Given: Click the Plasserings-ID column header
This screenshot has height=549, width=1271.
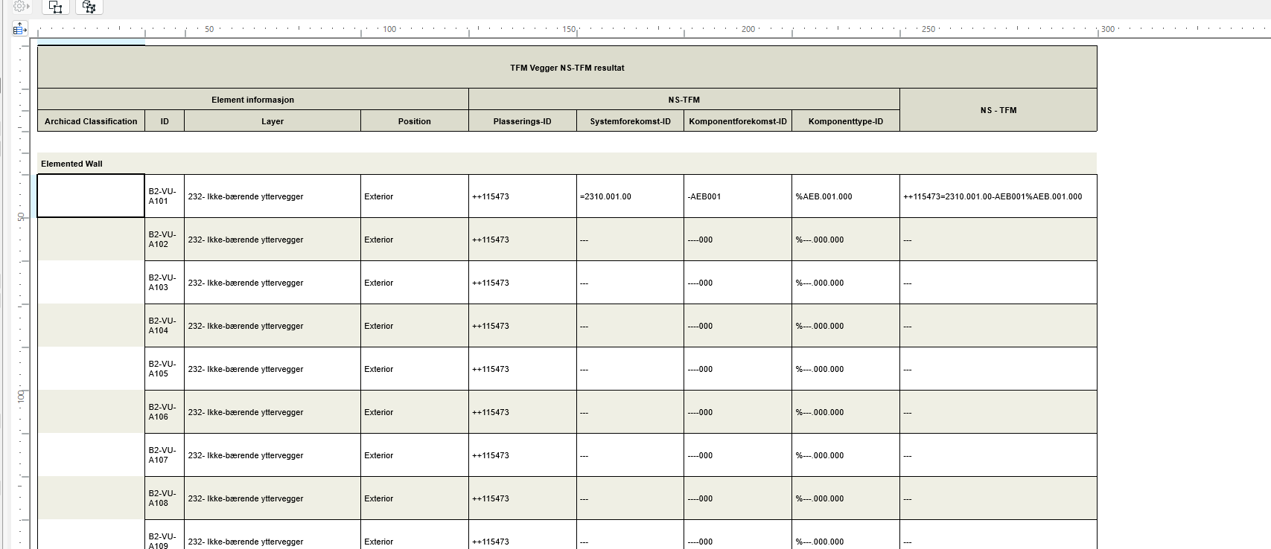Looking at the screenshot, I should (522, 121).
